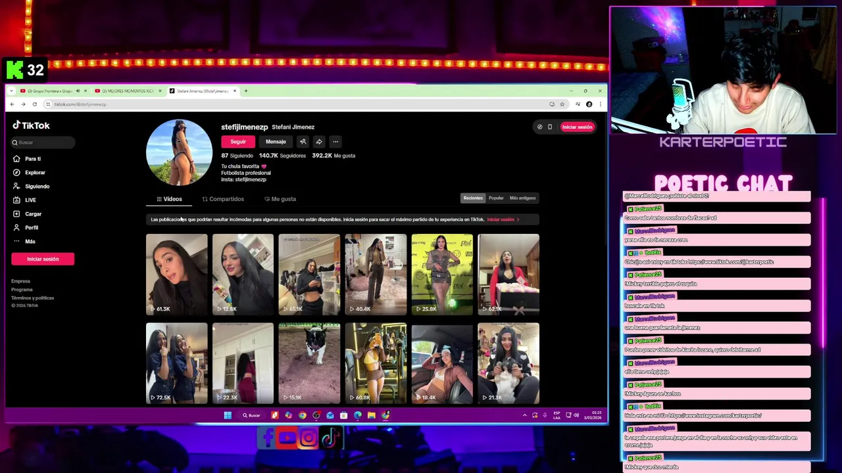
Task: Click the phone app icon near top-right login
Action: pos(550,127)
